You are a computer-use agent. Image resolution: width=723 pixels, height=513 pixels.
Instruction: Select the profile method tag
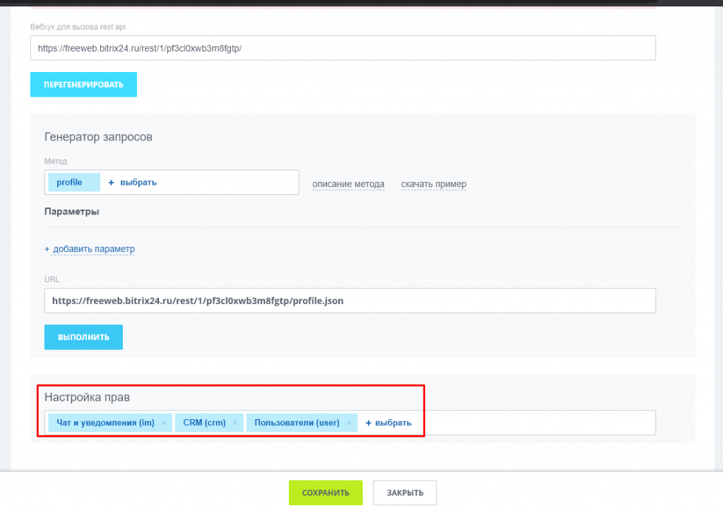coord(70,182)
